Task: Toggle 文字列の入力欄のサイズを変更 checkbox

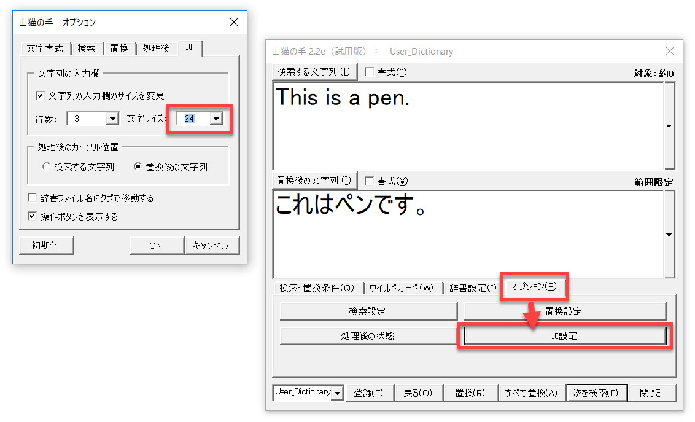Action: pos(41,96)
